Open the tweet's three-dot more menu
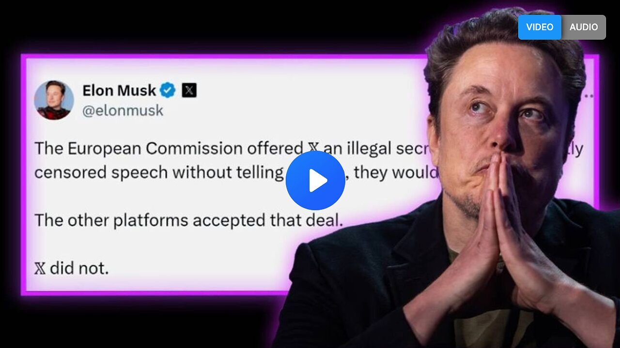 [589, 97]
